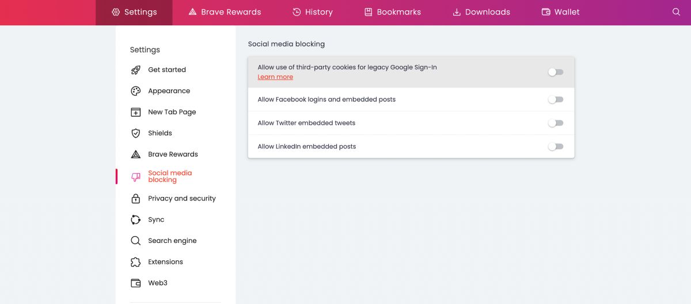
Task: Open Search engine settings in sidebar
Action: click(x=172, y=241)
